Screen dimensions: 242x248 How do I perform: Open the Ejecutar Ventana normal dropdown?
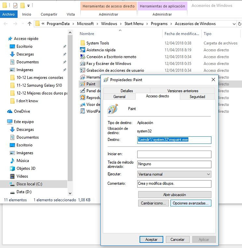(x=174, y=174)
